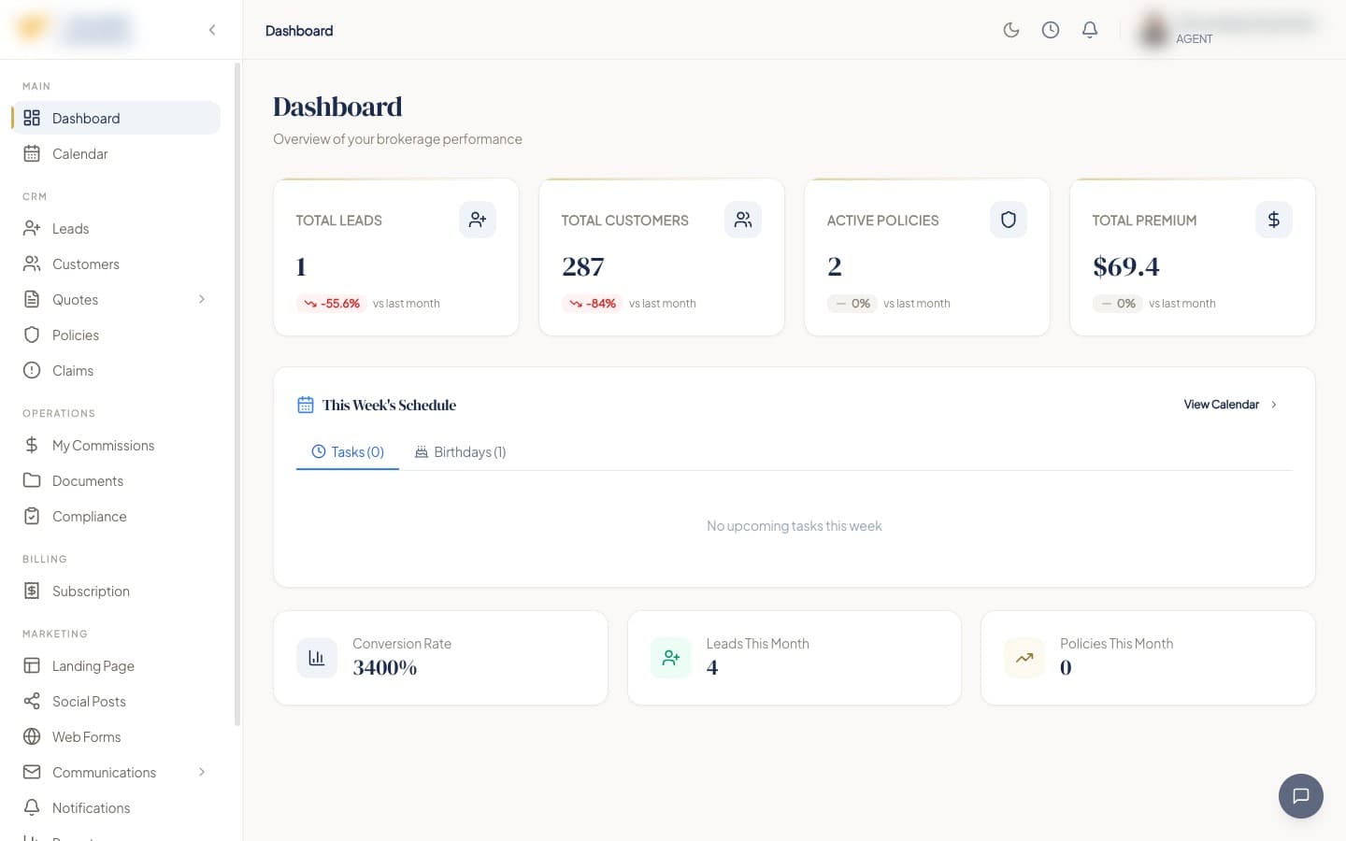Go to Dashboard in the sidebar

117,118
